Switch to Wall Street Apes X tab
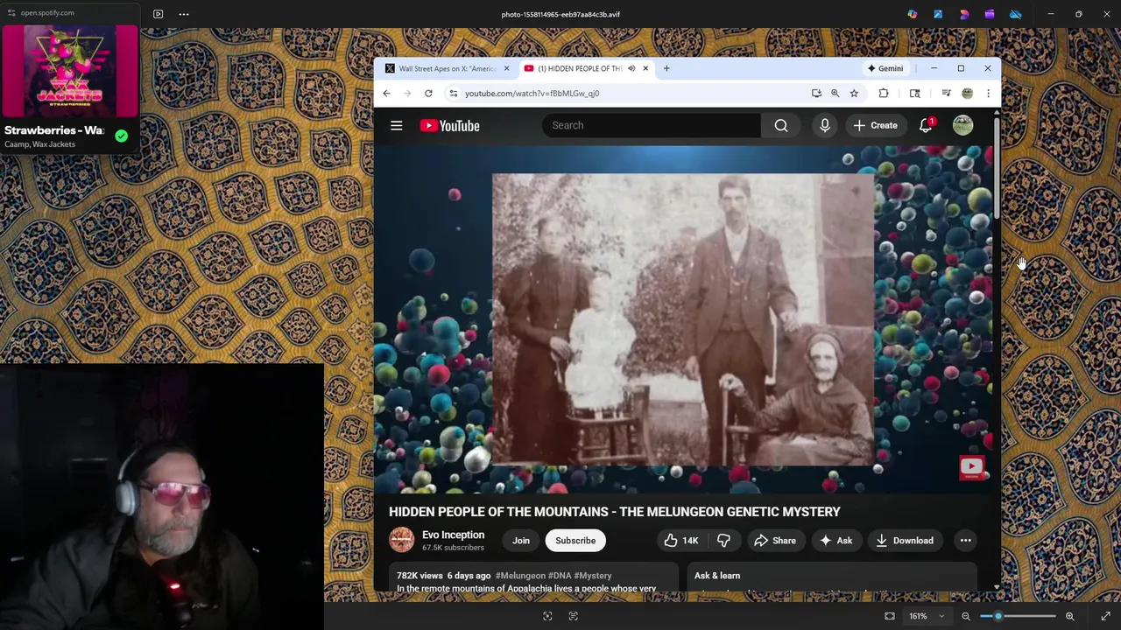The height and width of the screenshot is (630, 1121). [447, 68]
